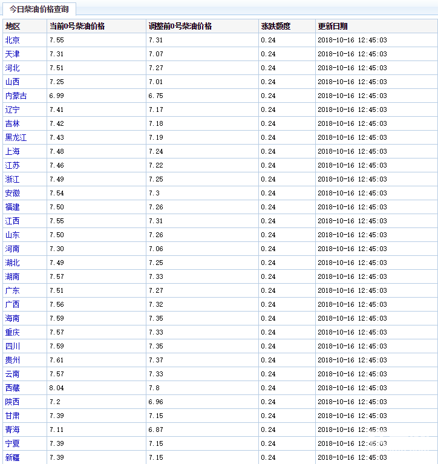Screen dimensions: 438x464
Task: Open the 河南 region link
Action: tap(13, 249)
